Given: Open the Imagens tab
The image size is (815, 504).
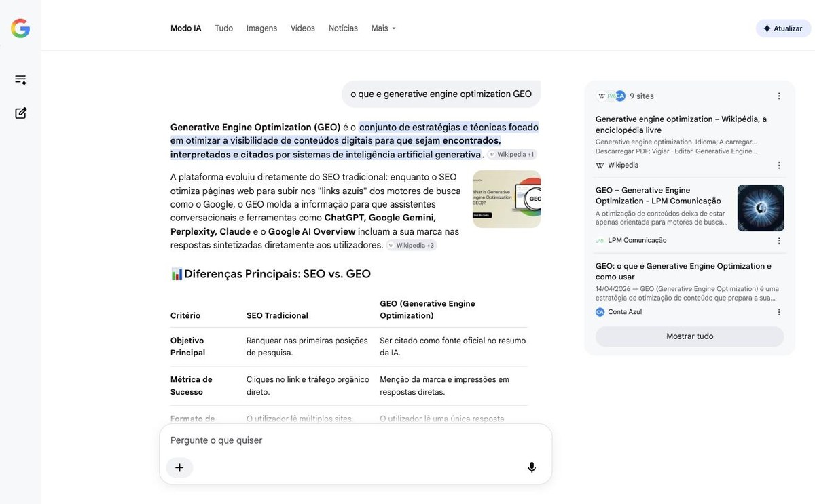Looking at the screenshot, I should pos(261,28).
